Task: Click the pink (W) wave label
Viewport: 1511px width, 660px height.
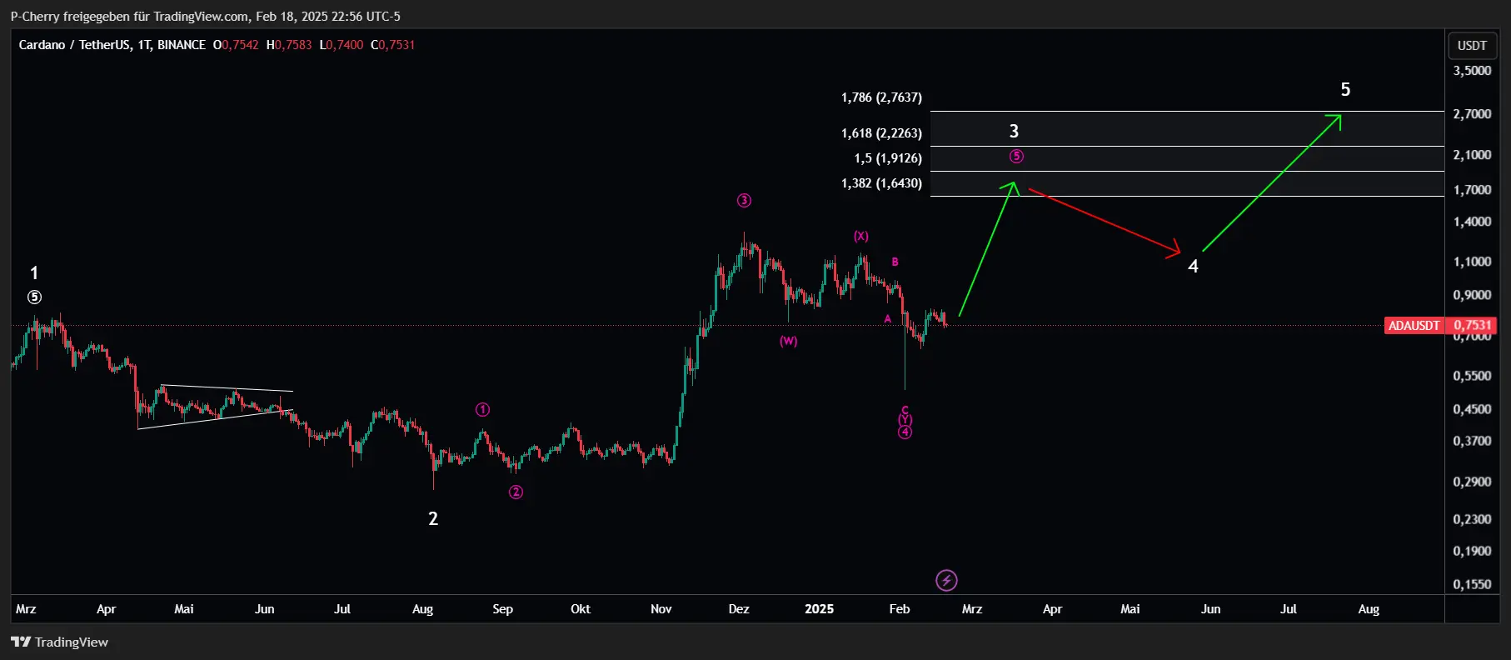Action: pos(788,341)
